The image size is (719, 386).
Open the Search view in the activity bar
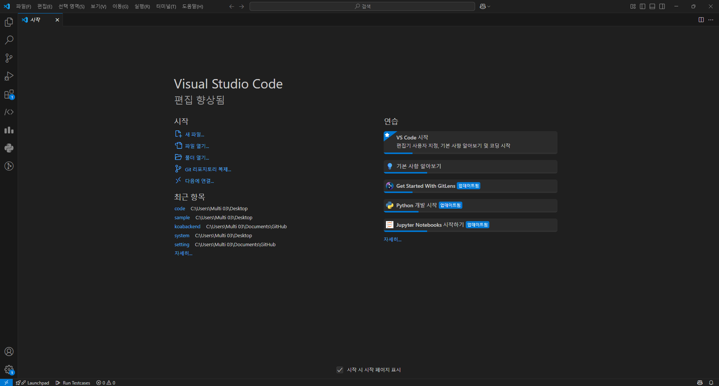tap(9, 40)
